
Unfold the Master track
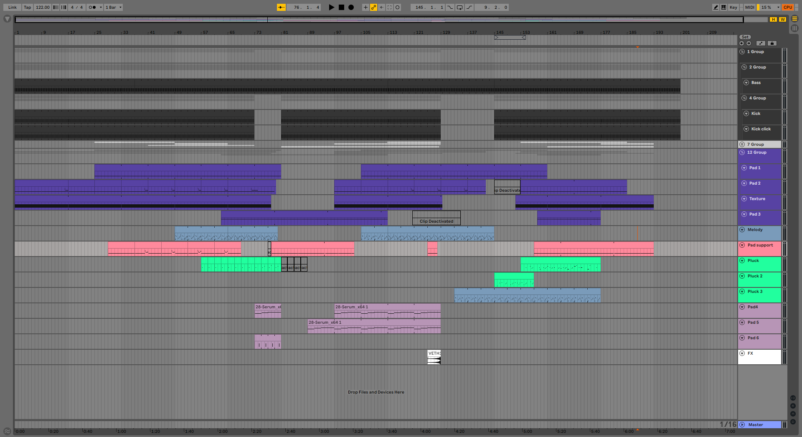(742, 425)
